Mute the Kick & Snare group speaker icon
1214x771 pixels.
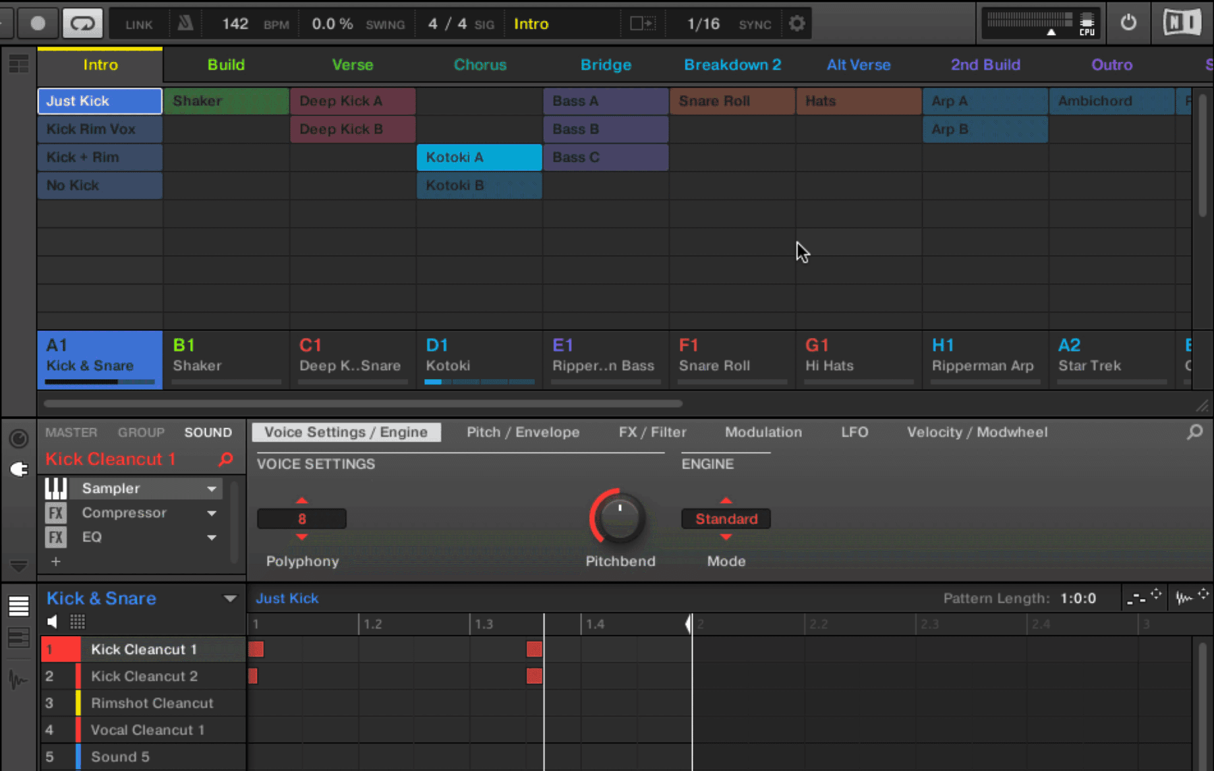point(53,621)
